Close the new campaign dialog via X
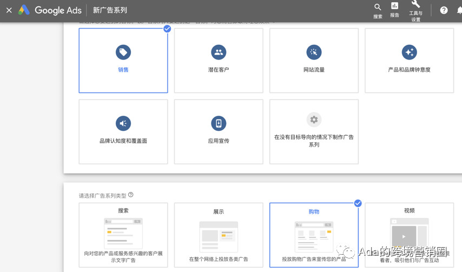 9,10
